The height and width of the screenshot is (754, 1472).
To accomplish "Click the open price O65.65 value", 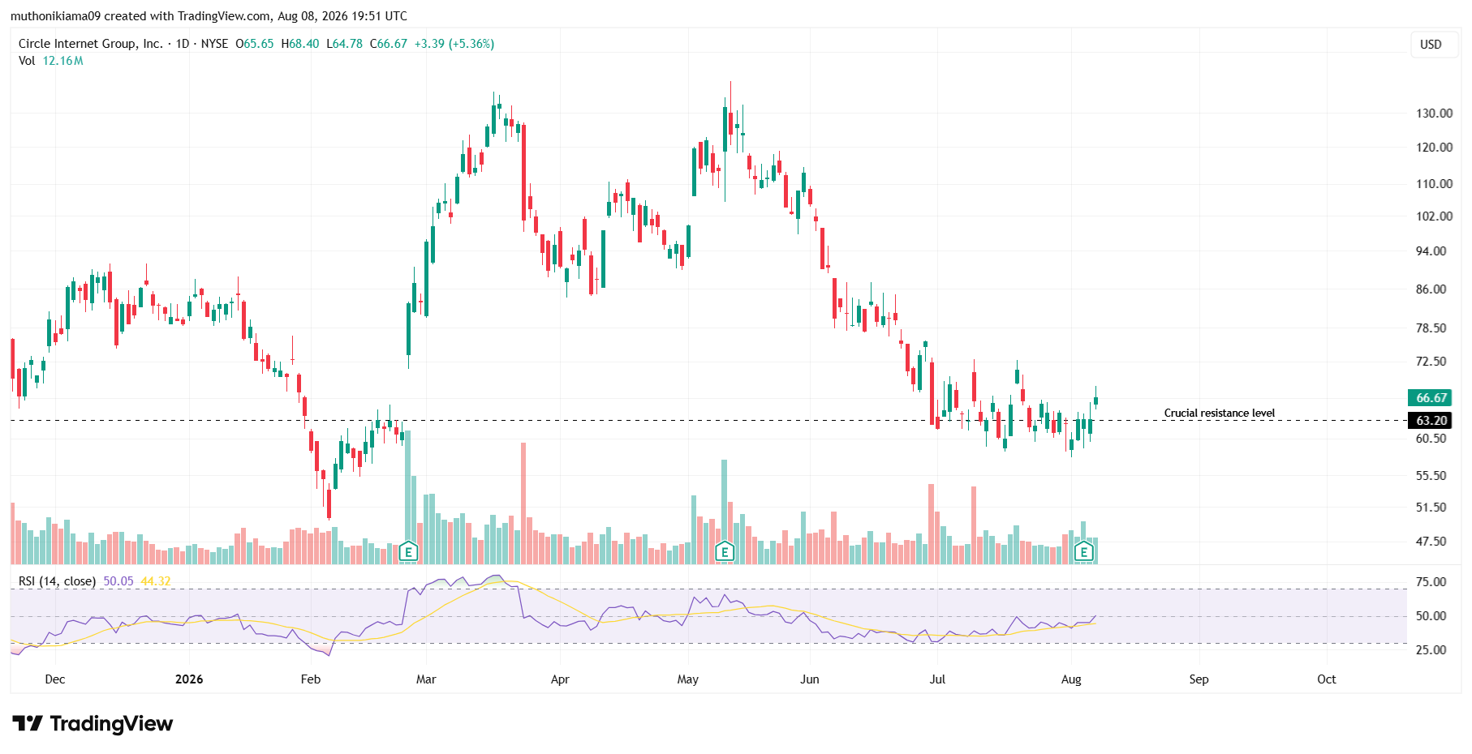I will tap(255, 44).
